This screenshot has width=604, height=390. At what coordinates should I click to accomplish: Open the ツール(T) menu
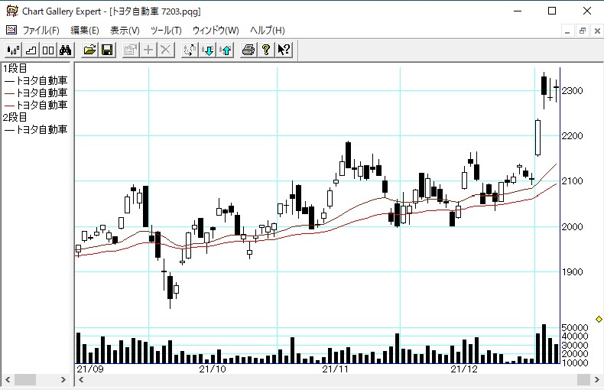166,31
